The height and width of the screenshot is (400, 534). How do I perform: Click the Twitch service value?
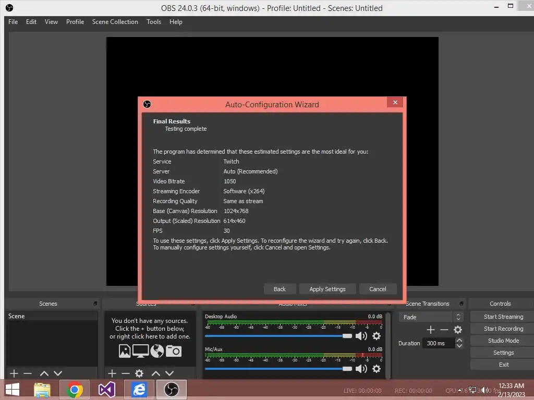231,161
